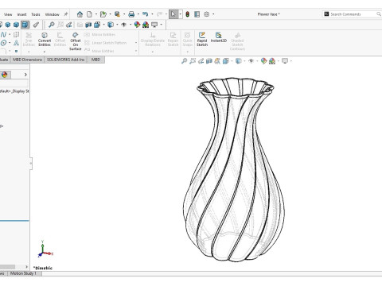Click the left panel collapse handle
This screenshot has height=286, width=382.
click(x=31, y=164)
